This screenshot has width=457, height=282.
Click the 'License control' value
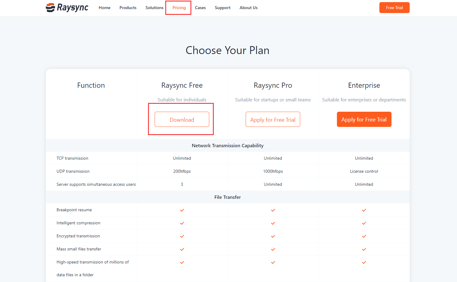point(364,171)
